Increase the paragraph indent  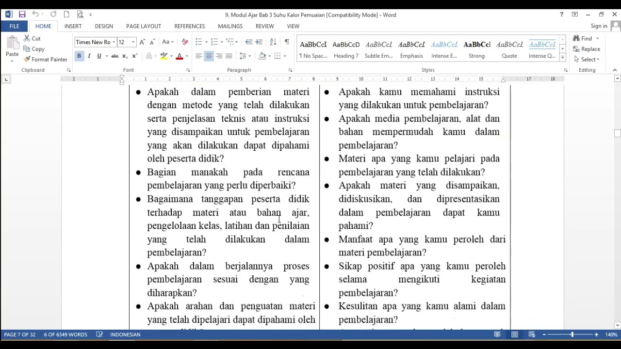(259, 42)
